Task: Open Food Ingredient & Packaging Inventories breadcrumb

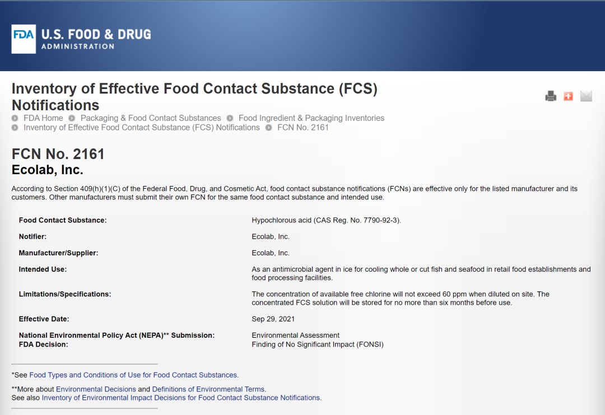Action: pos(311,118)
